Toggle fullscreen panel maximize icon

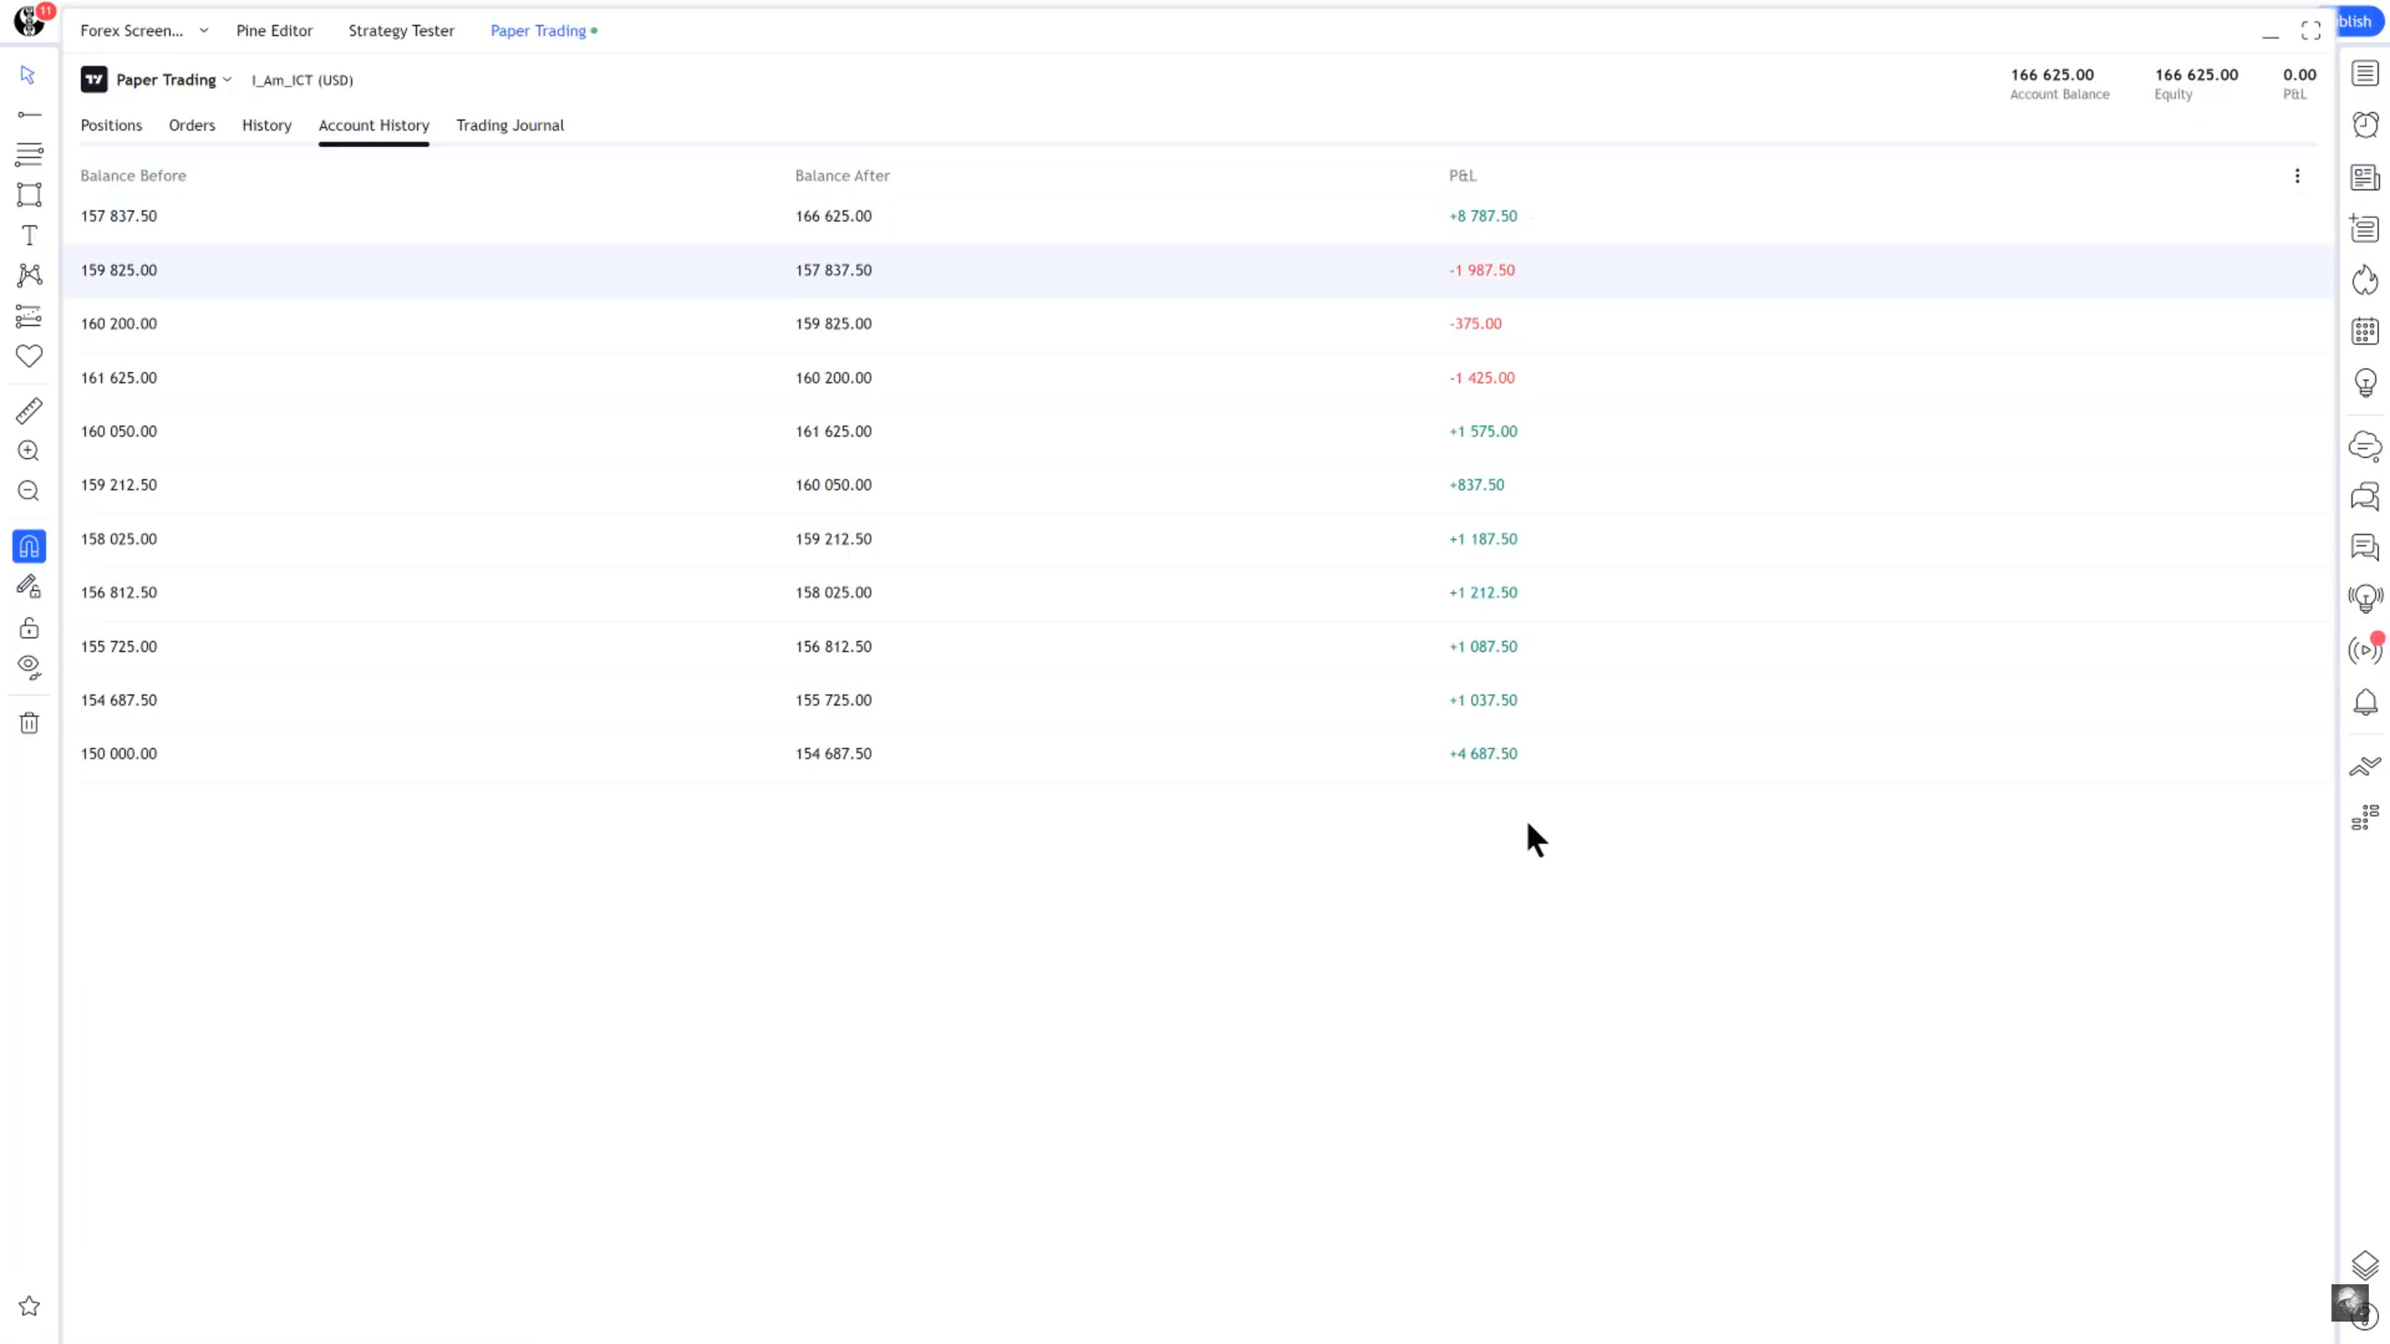2311,30
